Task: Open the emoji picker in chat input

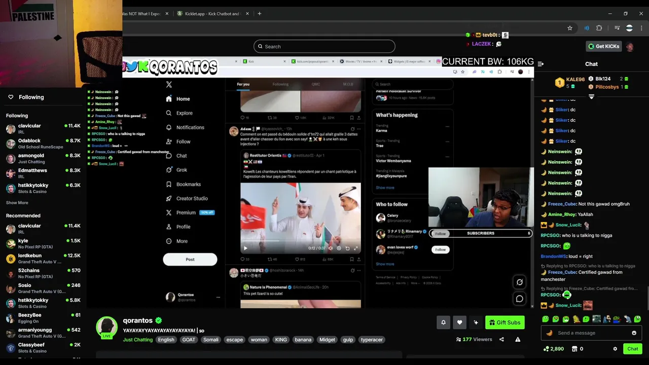Action: coord(634,333)
